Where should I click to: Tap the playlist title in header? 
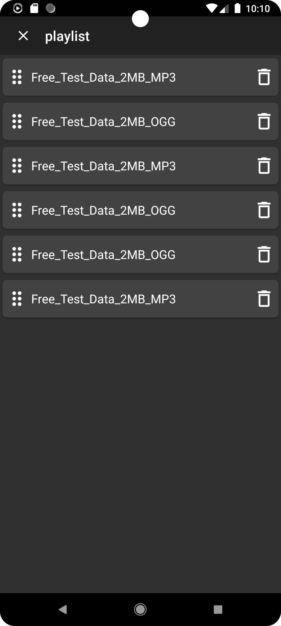(67, 36)
